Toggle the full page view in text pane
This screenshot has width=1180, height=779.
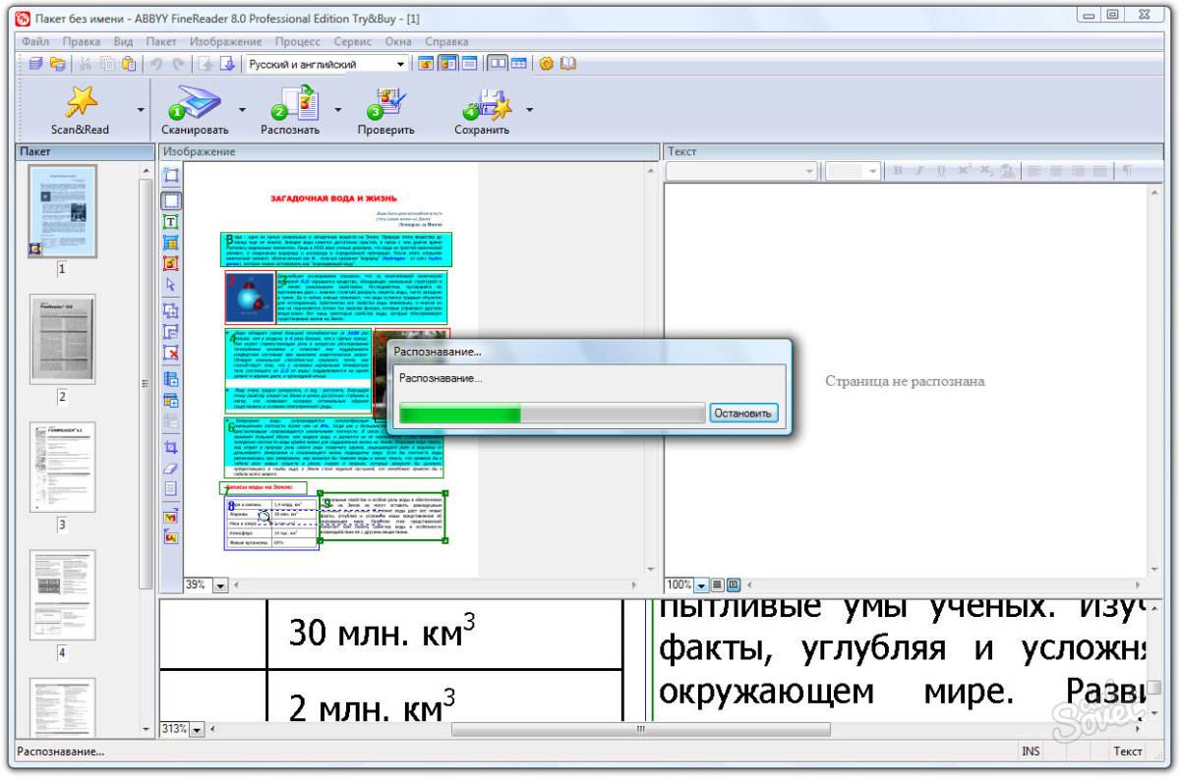click(x=733, y=584)
